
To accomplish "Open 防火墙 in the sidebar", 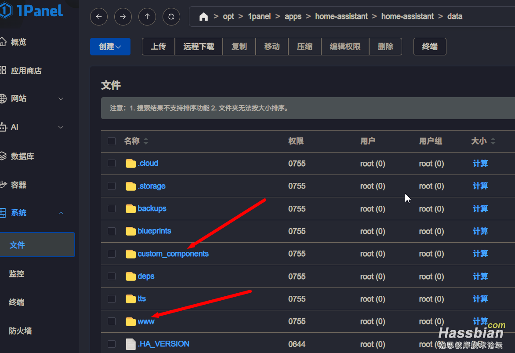I will tap(20, 331).
